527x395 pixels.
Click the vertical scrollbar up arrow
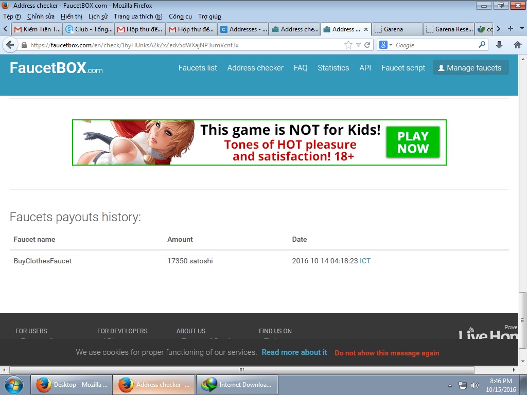coord(523,59)
